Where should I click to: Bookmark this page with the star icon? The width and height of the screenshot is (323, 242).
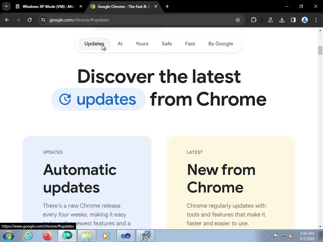pos(238,20)
